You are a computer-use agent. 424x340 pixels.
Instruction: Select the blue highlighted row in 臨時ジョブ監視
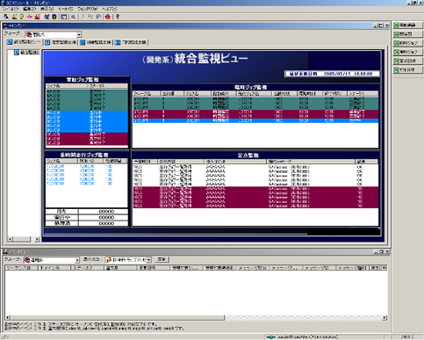(x=255, y=120)
